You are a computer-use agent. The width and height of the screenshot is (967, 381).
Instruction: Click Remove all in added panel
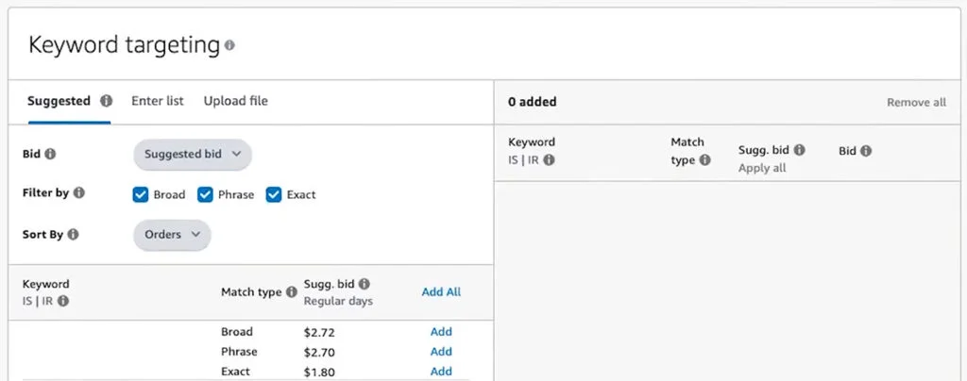pyautogui.click(x=915, y=102)
